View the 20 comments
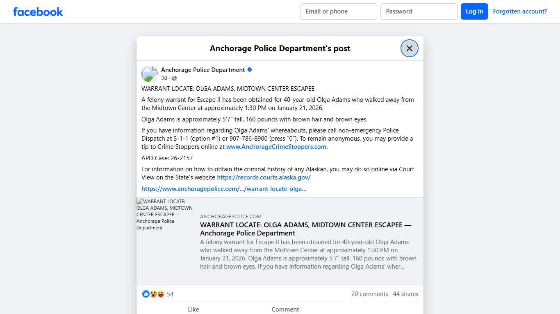The height and width of the screenshot is (314, 560). coord(369,294)
